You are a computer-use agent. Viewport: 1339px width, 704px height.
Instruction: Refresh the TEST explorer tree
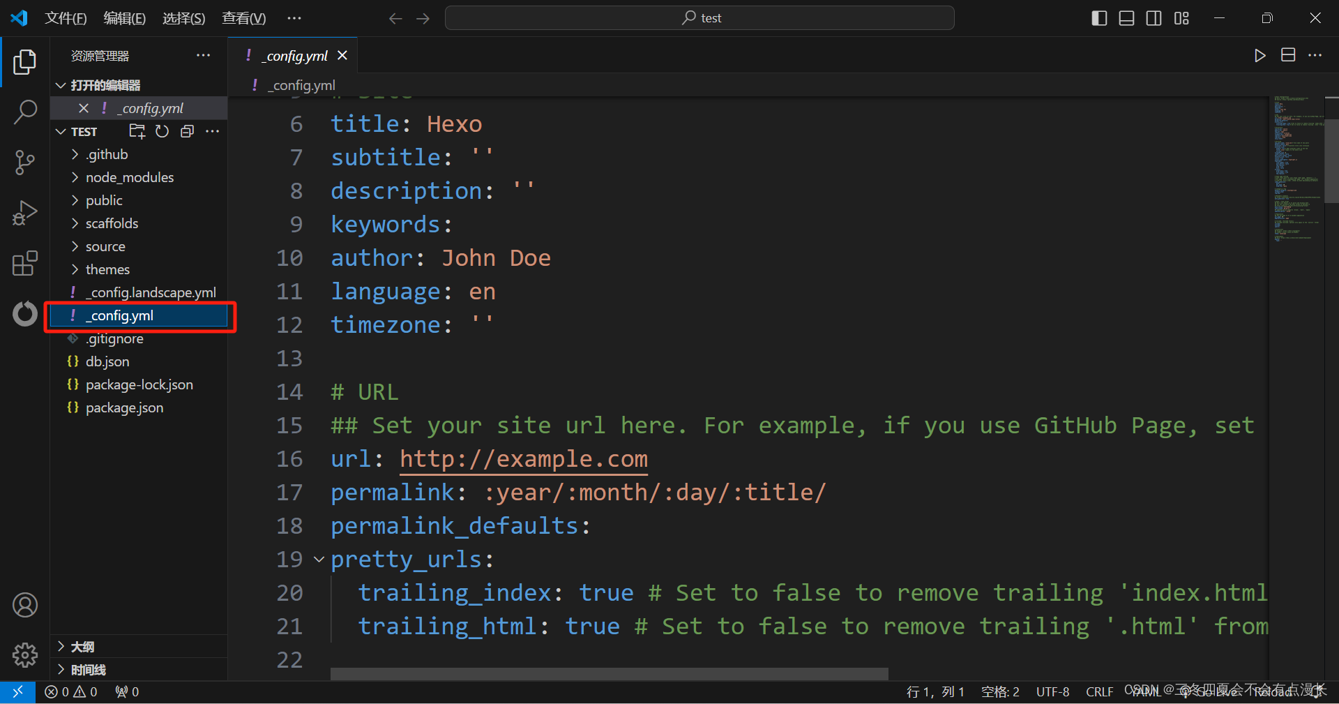coord(162,131)
